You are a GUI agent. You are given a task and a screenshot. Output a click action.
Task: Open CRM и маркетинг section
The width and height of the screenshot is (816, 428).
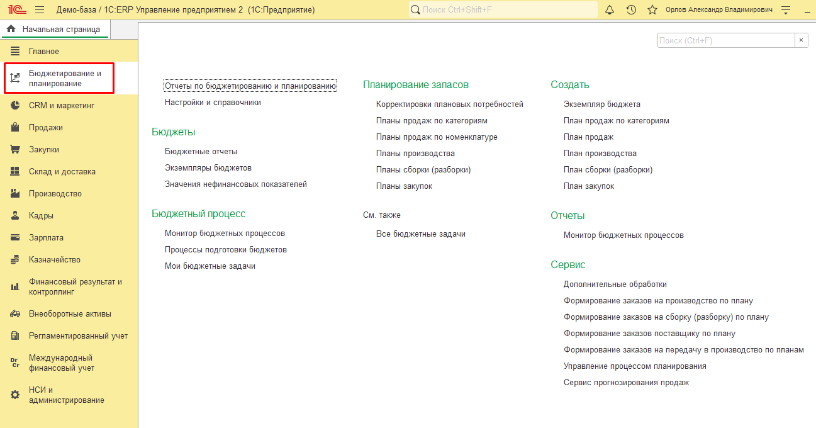click(61, 106)
